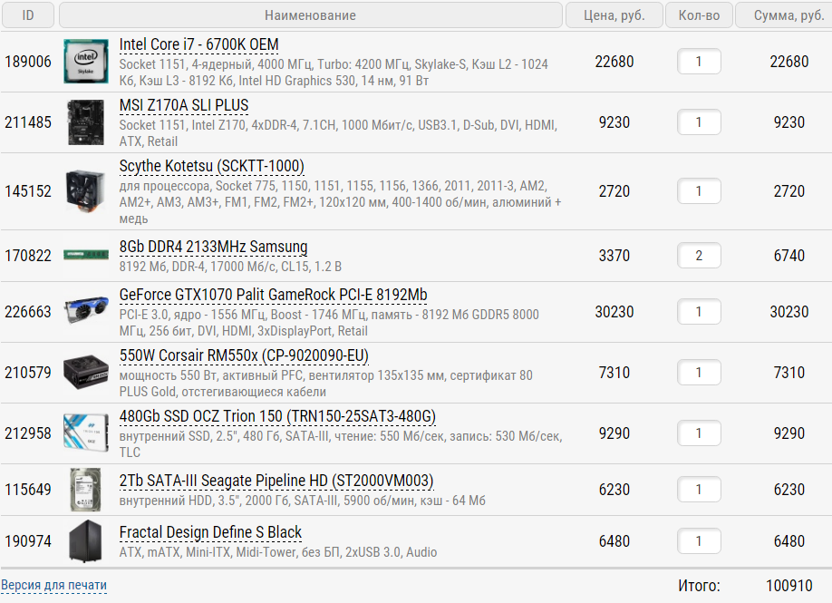Open the print version link
Viewport: 832px width, 603px height.
[x=53, y=585]
